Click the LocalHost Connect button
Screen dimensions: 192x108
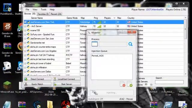coord(67,79)
